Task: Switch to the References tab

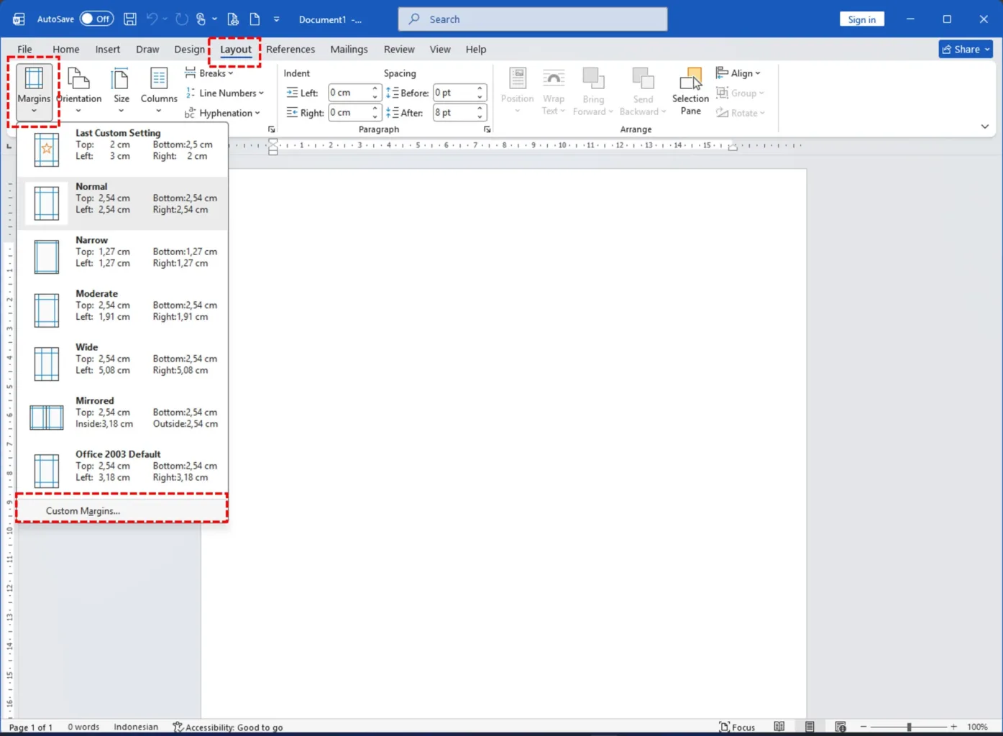Action: pyautogui.click(x=290, y=49)
